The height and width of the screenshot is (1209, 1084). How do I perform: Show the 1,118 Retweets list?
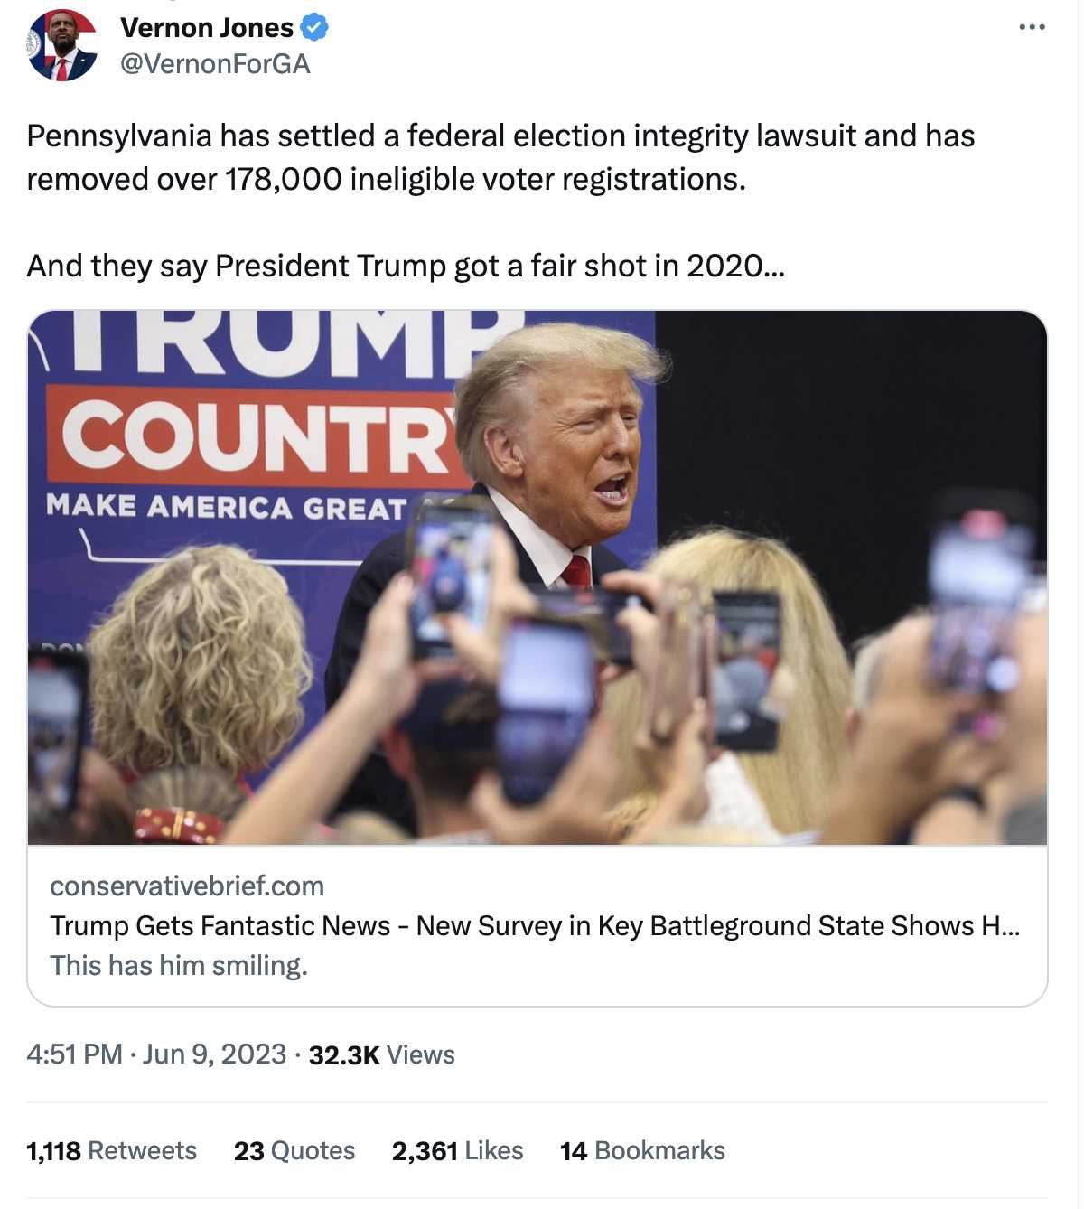tap(111, 1150)
